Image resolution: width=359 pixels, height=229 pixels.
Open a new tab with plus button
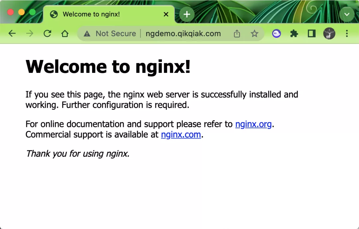click(x=187, y=14)
